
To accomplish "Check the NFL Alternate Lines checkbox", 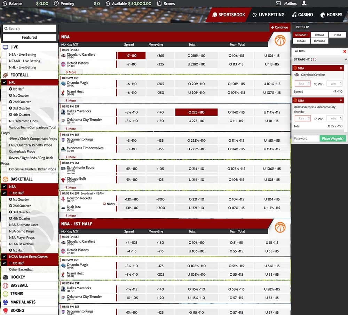I will coord(4,121).
